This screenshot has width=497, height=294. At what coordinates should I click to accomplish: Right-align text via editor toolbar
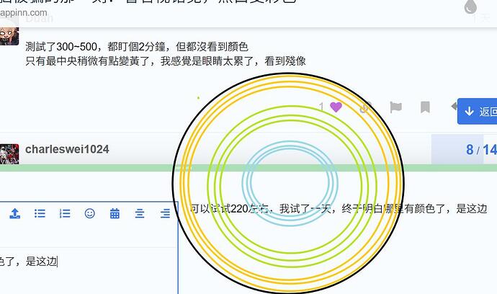pyautogui.click(x=165, y=213)
